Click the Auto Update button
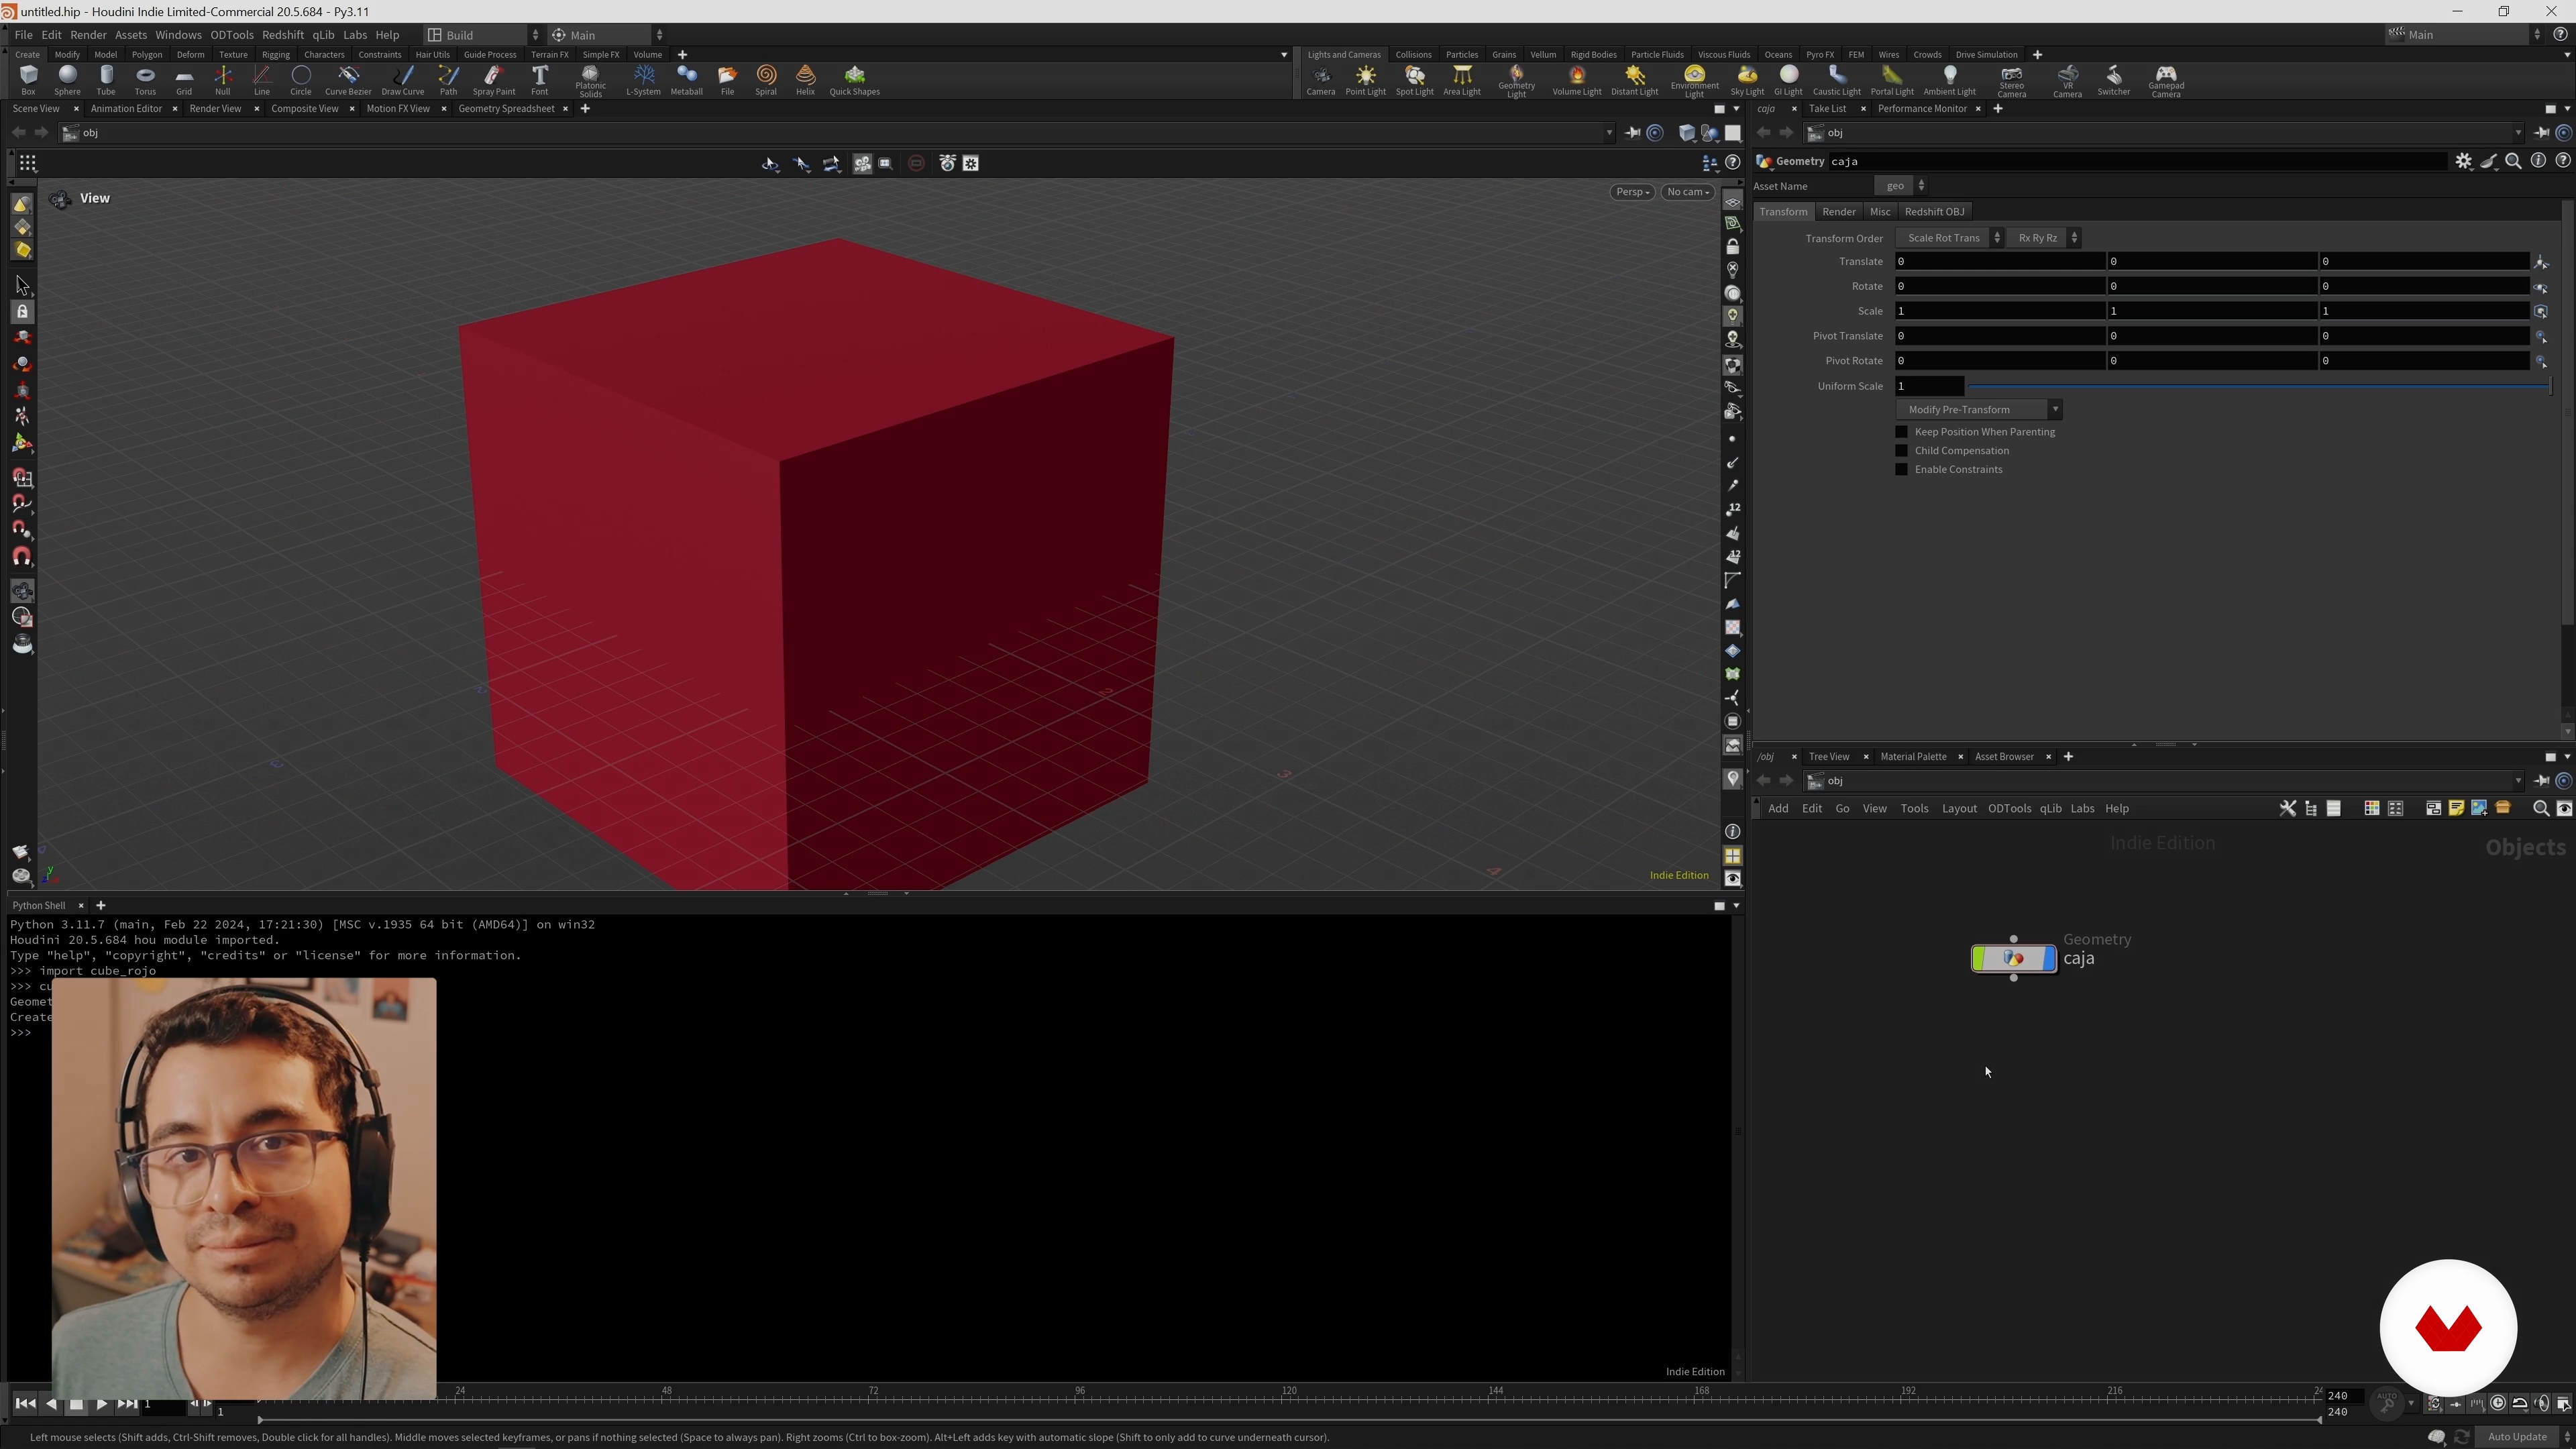 (x=2516, y=1437)
